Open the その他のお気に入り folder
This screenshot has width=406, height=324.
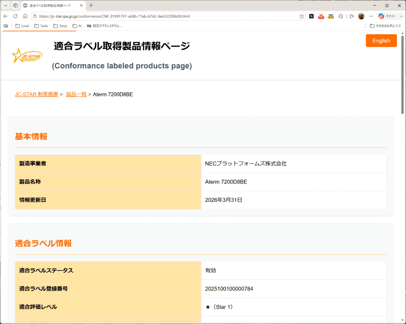click(385, 26)
